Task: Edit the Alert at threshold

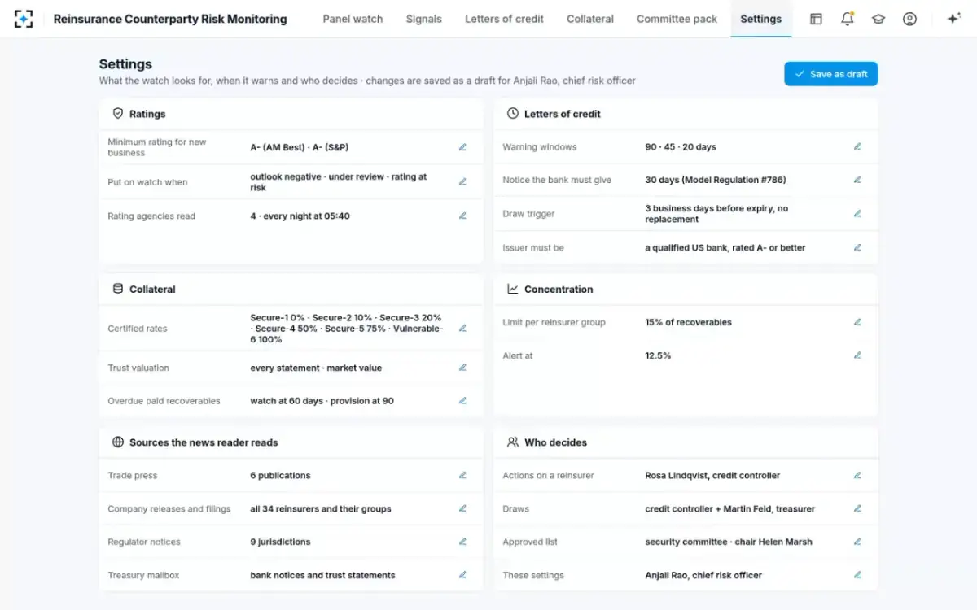Action: (x=857, y=355)
